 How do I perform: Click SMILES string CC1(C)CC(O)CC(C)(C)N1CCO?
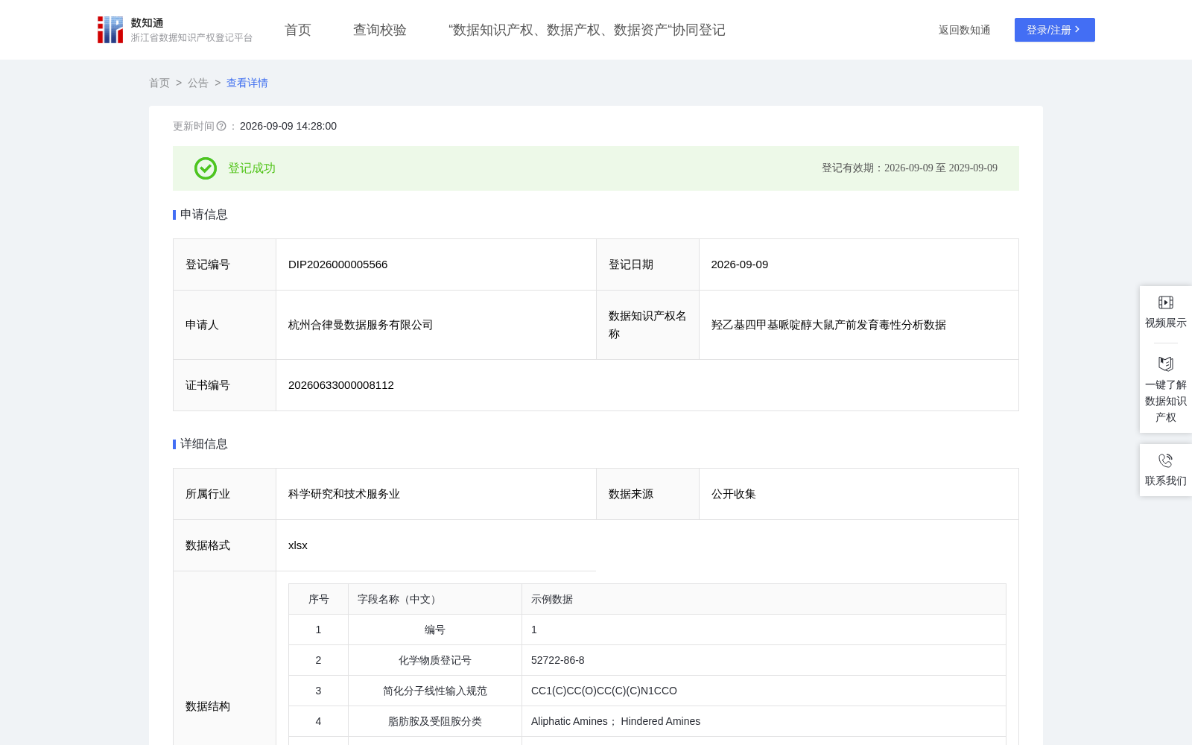[x=604, y=691]
